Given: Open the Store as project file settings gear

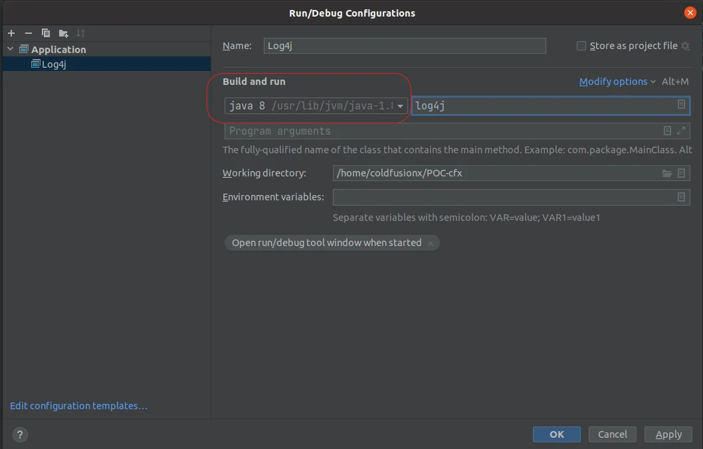Looking at the screenshot, I should pyautogui.click(x=685, y=46).
